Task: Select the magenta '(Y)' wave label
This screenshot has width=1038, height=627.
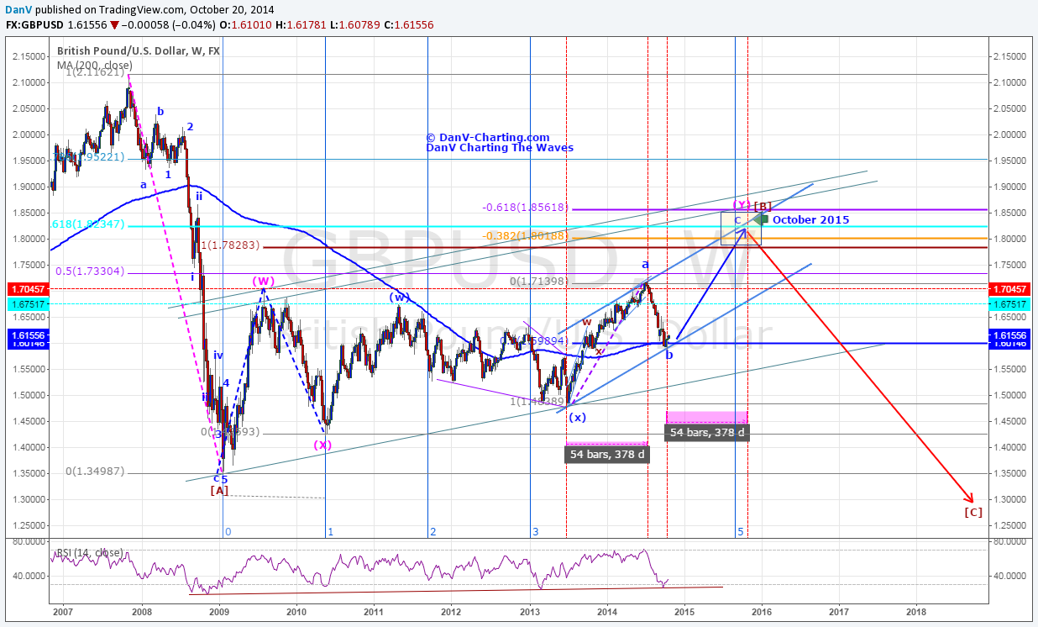Action: (742, 205)
